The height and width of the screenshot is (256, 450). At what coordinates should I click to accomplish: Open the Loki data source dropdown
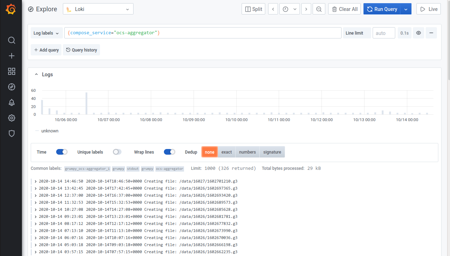[x=98, y=9]
